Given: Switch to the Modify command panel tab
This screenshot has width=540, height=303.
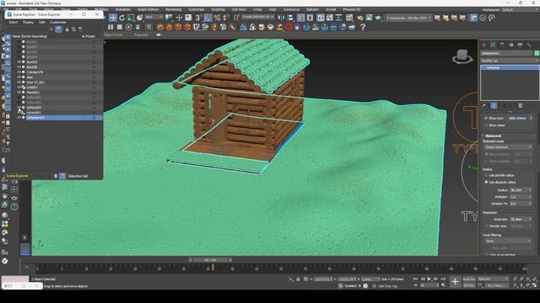Looking at the screenshot, I should tap(493, 45).
